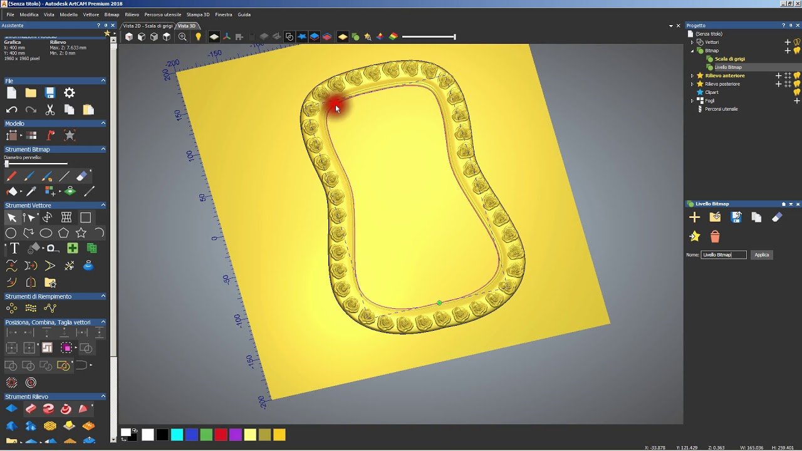
Task: Click the Nome text field
Action: 723,255
